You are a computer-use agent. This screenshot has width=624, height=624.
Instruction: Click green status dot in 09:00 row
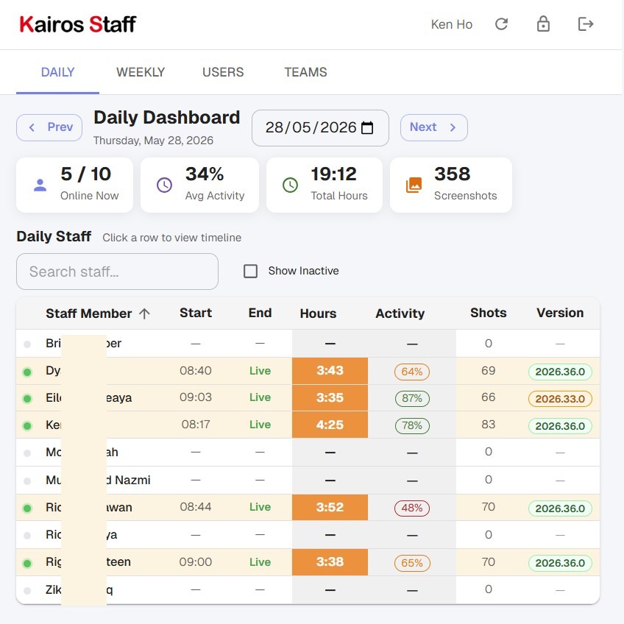(27, 563)
